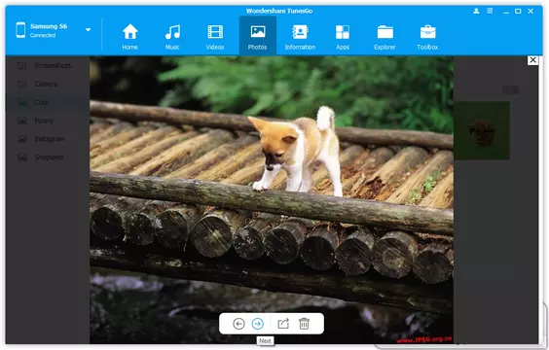The height and width of the screenshot is (350, 549).
Task: Expand the Samsung S6 device dropdown
Action: [89, 30]
